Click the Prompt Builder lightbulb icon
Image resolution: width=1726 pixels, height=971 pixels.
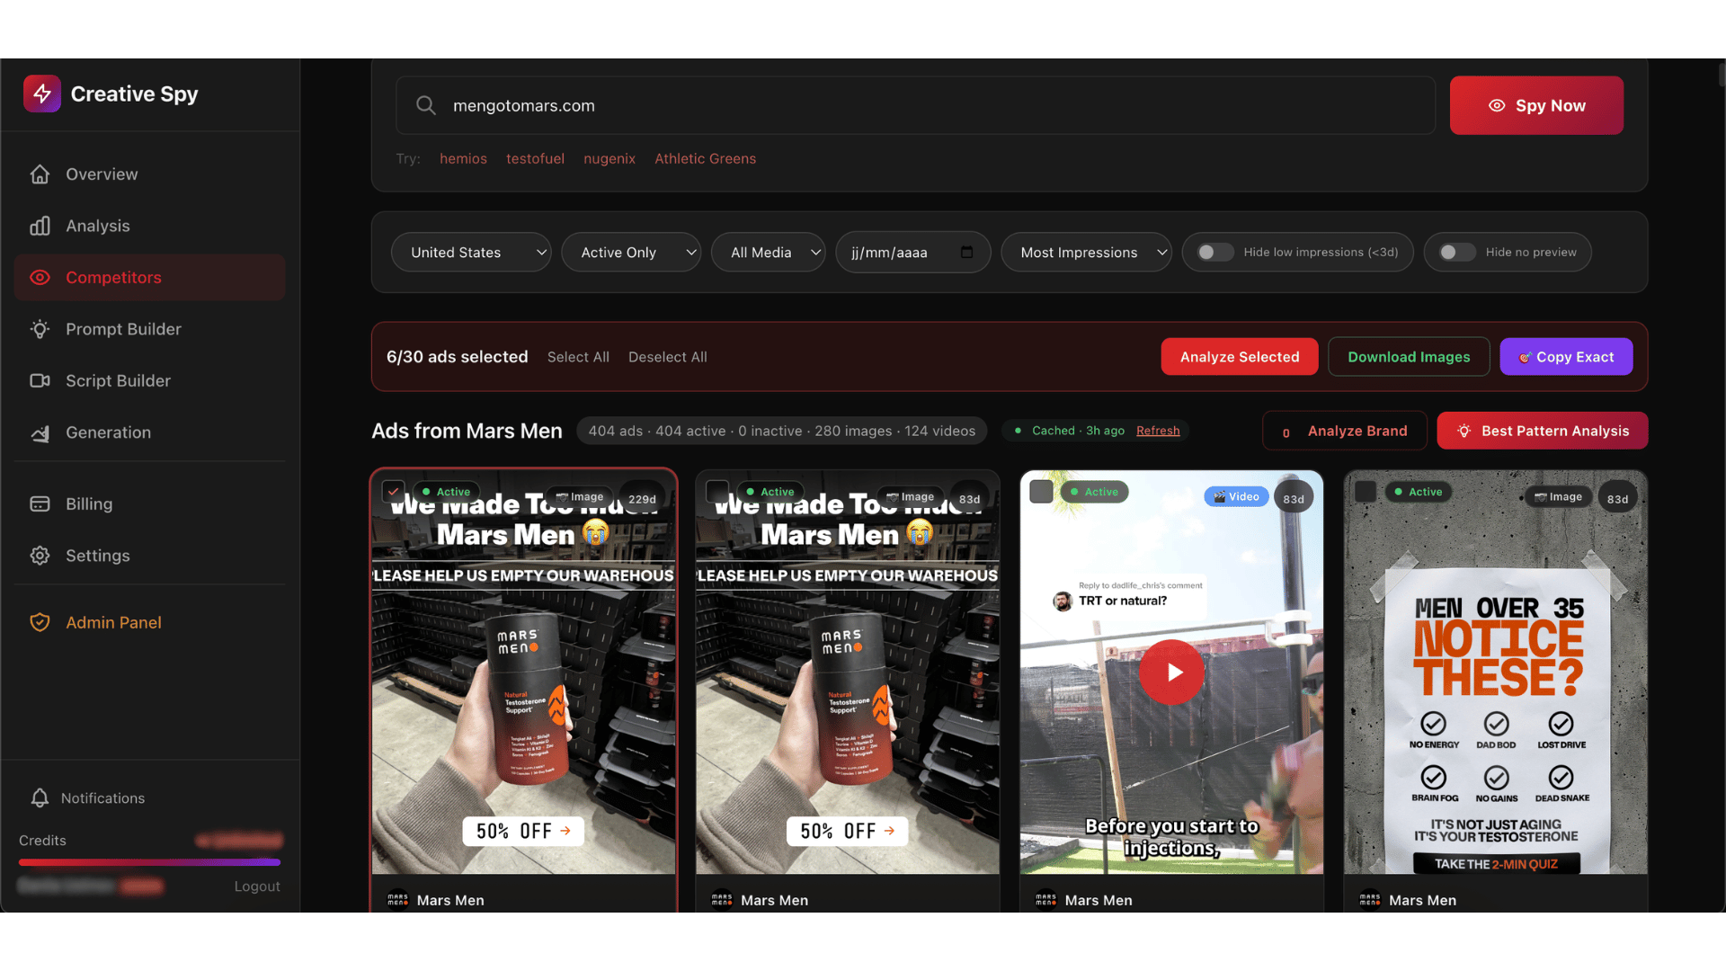(40, 329)
